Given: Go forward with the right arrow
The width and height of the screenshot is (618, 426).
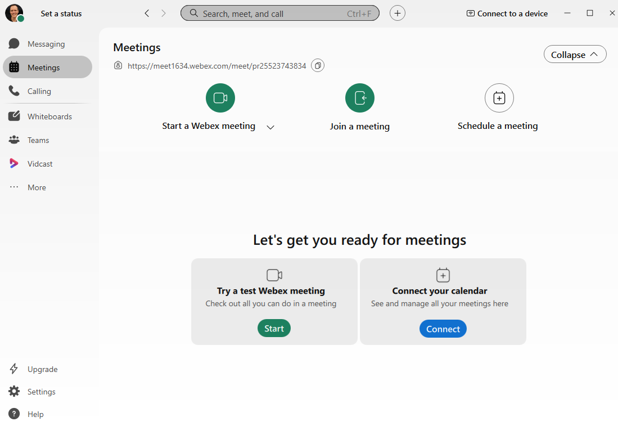Looking at the screenshot, I should (x=164, y=14).
